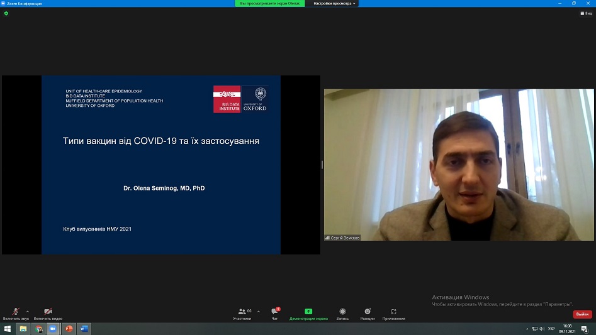Turn on camera with Включить видео

tap(48, 314)
